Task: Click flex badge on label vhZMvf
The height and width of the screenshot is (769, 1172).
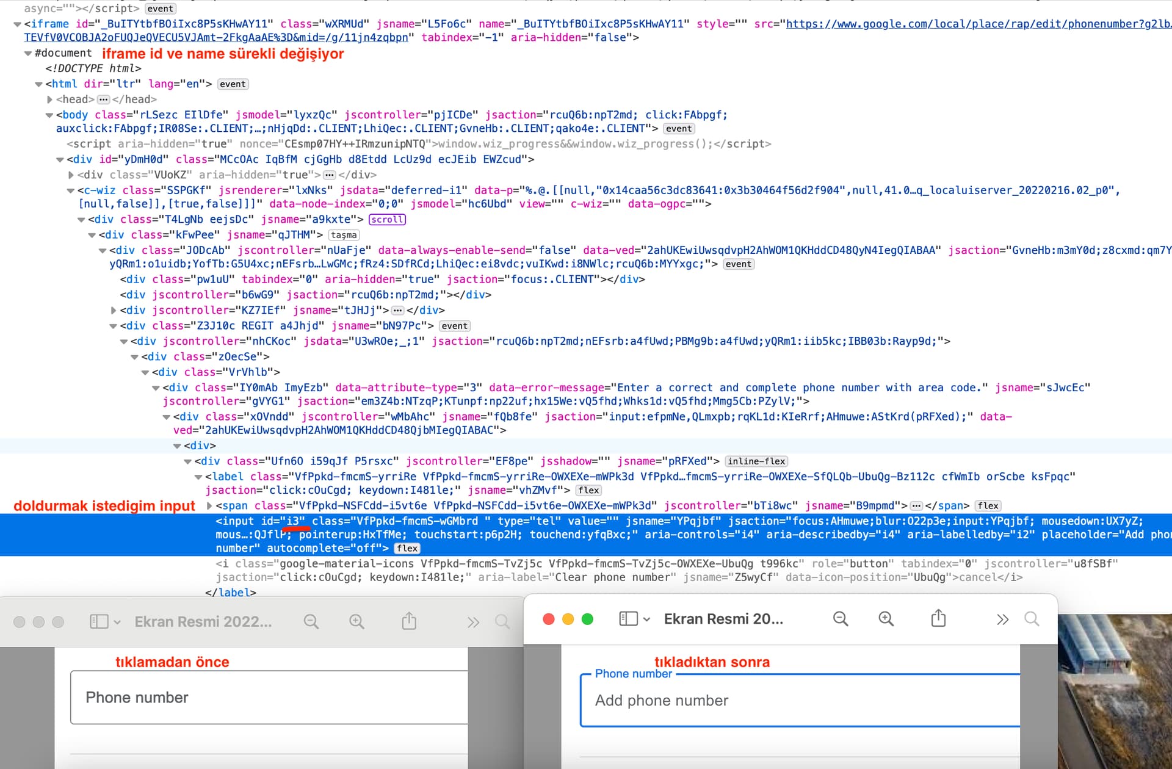Action: (589, 491)
